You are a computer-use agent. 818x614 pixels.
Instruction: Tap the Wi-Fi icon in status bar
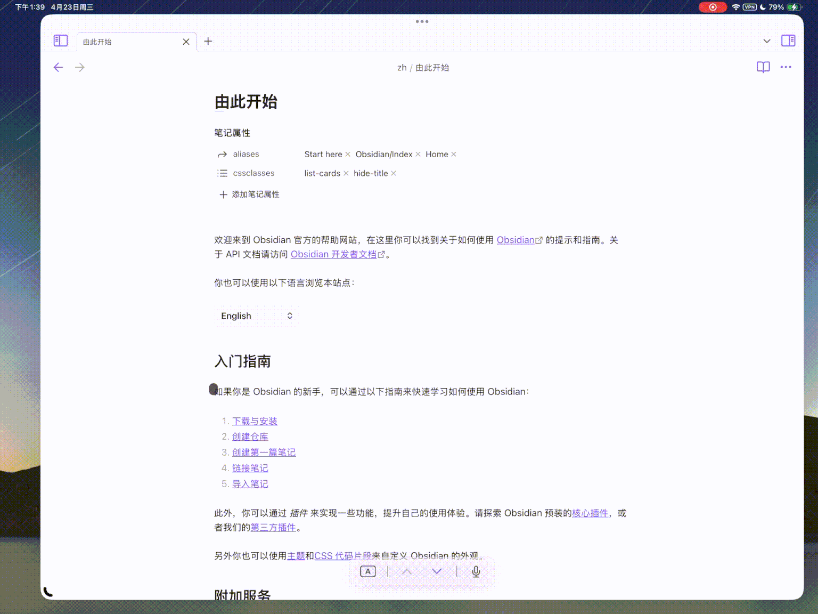(736, 7)
